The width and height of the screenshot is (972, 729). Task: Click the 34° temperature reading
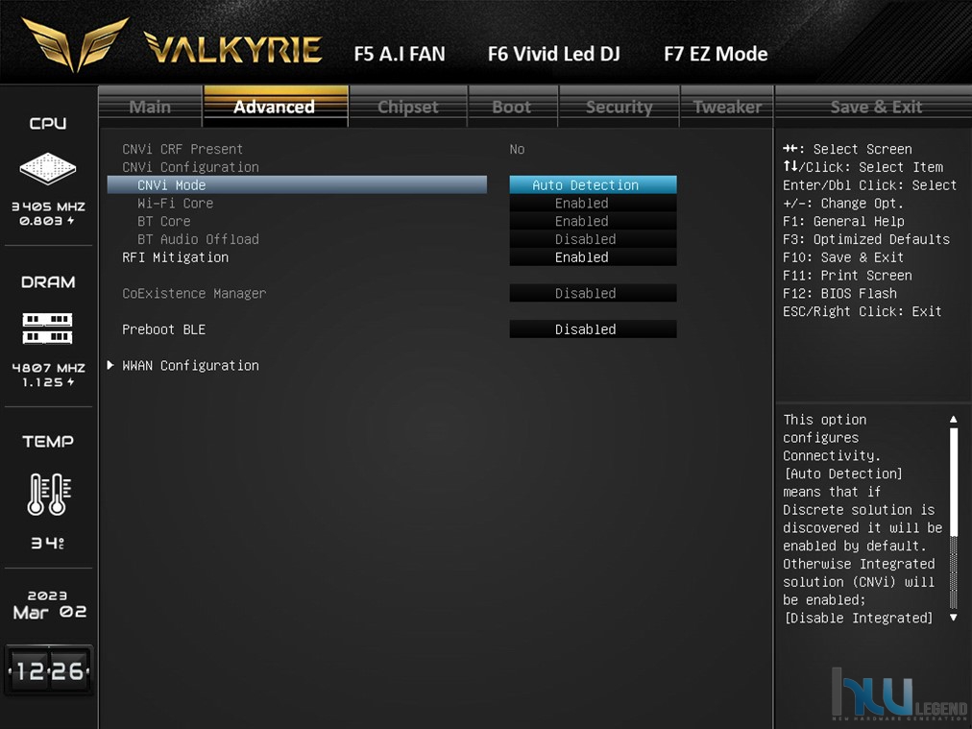(x=48, y=543)
